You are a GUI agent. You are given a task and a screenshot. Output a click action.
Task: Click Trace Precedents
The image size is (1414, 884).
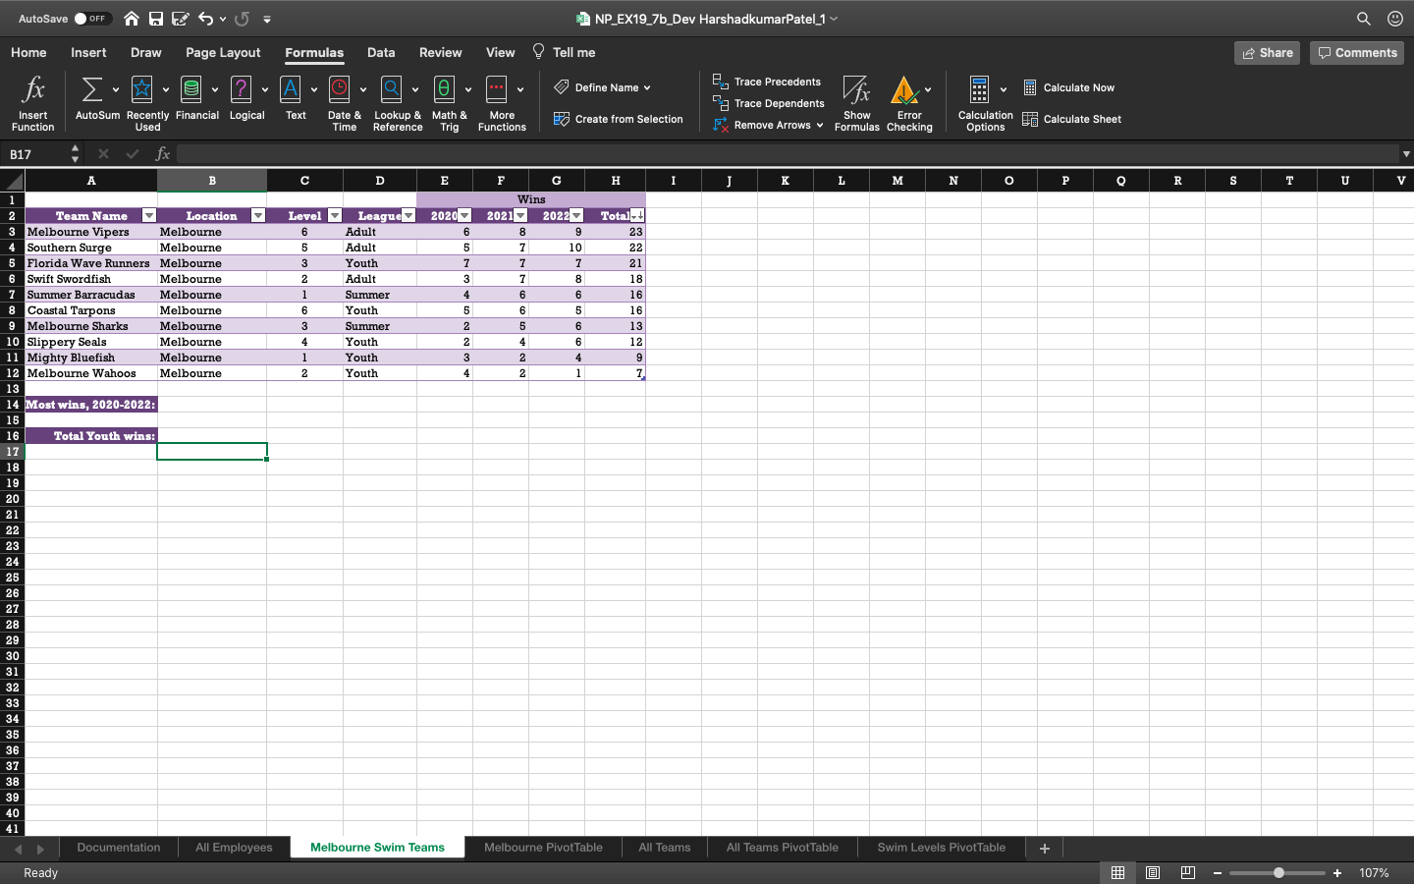[767, 83]
